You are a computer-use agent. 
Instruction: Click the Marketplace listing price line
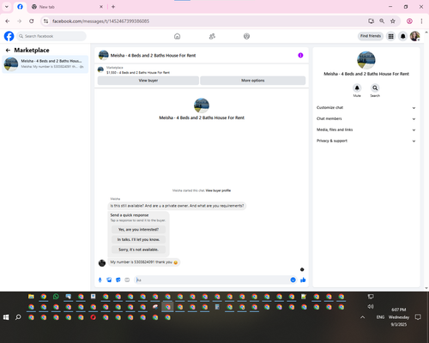coord(138,73)
